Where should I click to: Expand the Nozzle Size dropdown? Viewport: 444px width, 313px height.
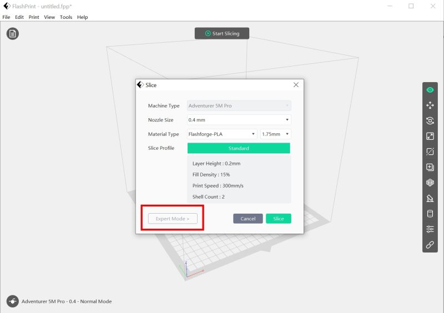[239, 120]
